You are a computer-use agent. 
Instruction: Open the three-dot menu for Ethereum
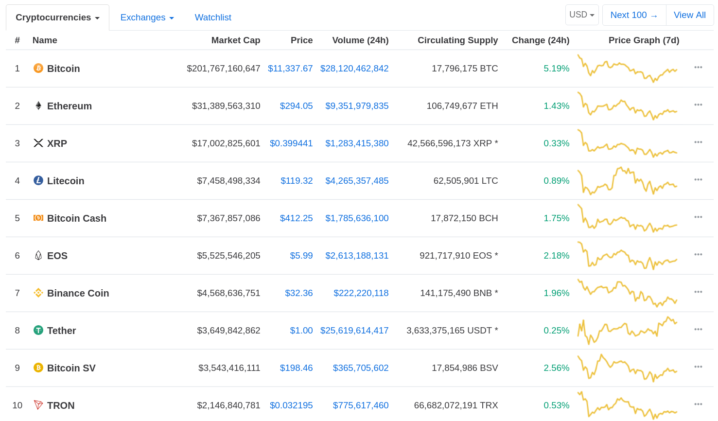point(698,105)
